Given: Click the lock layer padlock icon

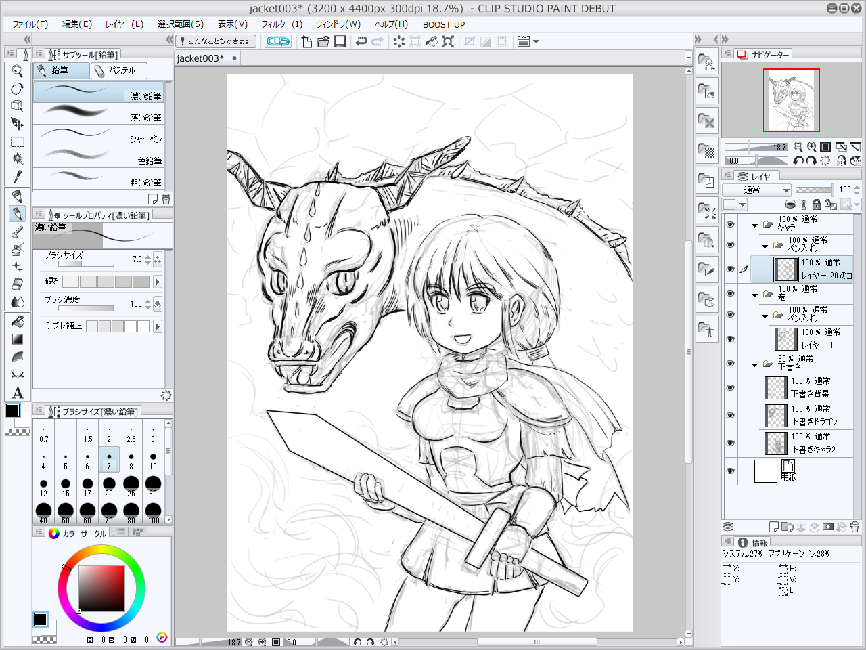Looking at the screenshot, I should coord(817,204).
